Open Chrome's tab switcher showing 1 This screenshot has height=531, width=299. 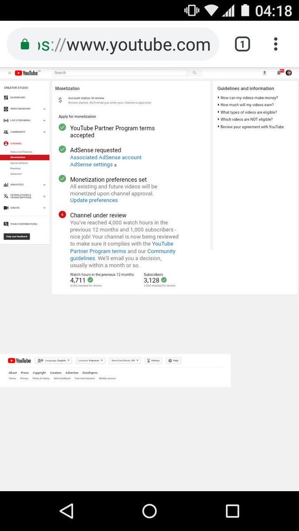242,44
